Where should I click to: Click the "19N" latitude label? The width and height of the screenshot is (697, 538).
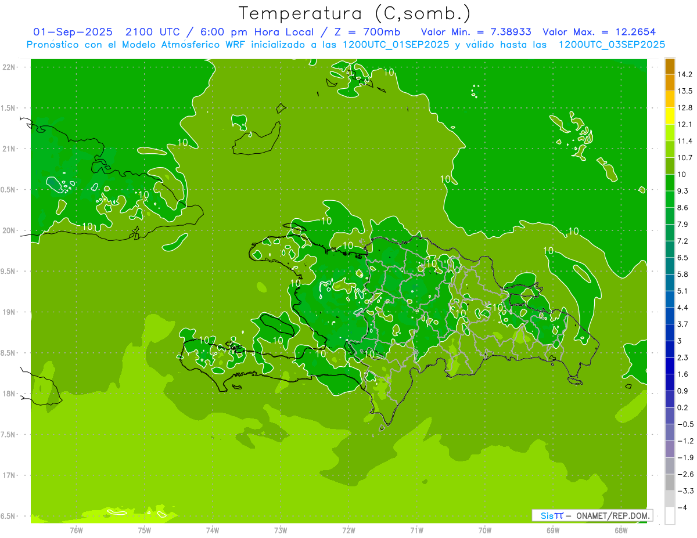tap(9, 312)
